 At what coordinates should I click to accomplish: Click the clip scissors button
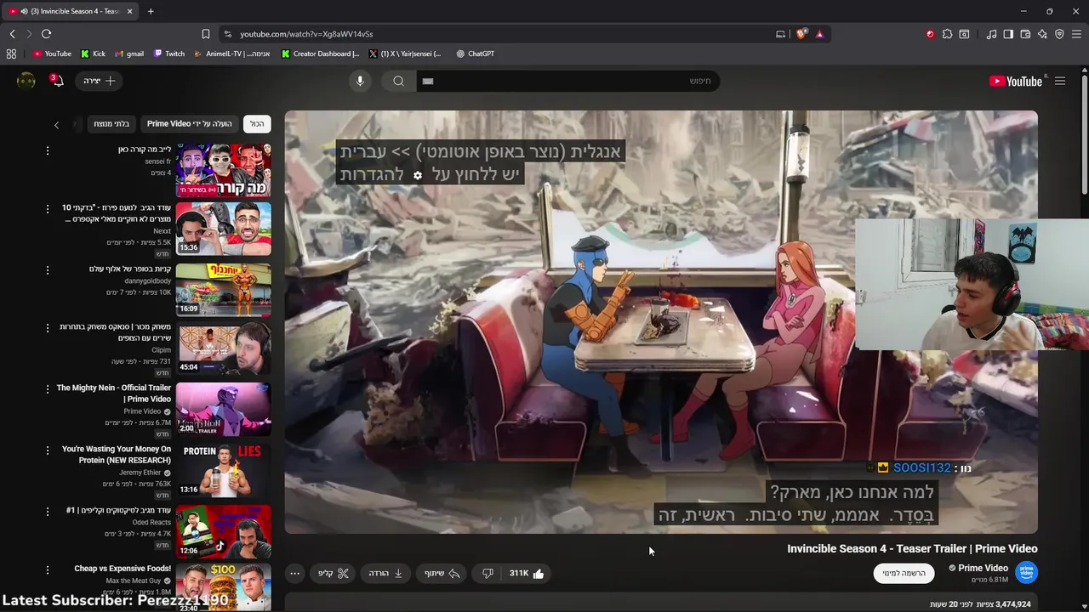pos(334,574)
